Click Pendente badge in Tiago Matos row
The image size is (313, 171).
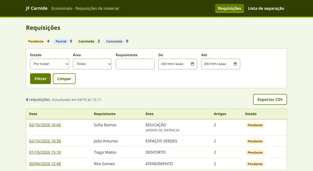coord(255,153)
